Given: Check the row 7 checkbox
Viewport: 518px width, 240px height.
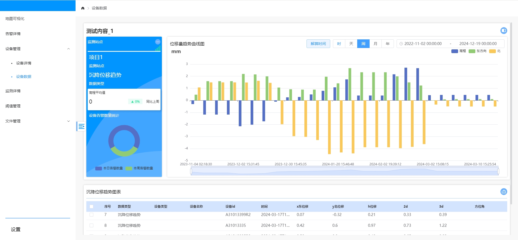Looking at the screenshot, I should coord(91,215).
